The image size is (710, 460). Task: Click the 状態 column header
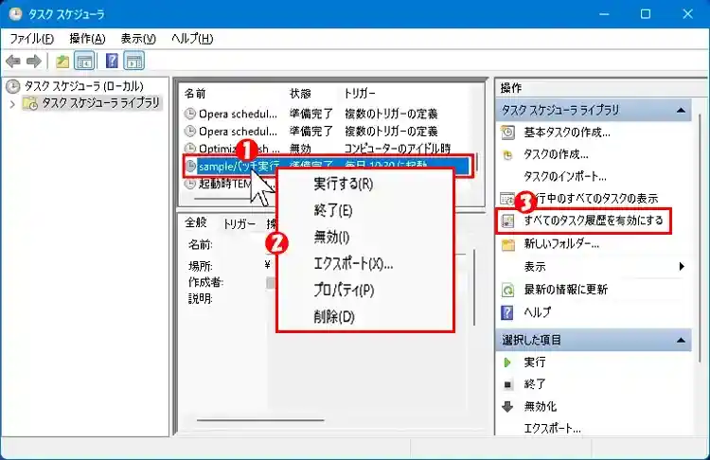[300, 94]
